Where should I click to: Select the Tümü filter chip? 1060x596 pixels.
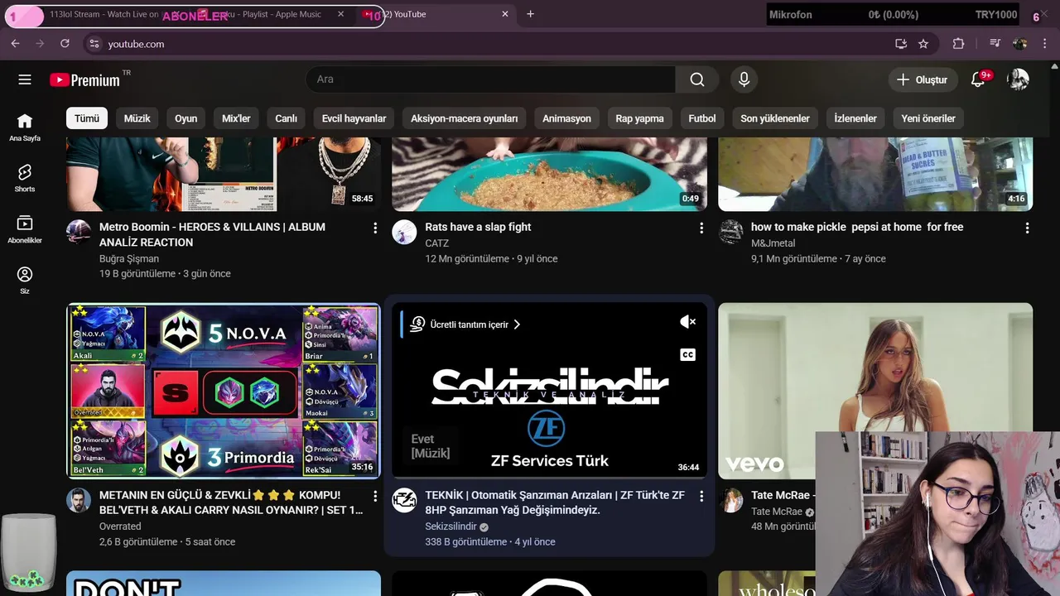click(87, 118)
